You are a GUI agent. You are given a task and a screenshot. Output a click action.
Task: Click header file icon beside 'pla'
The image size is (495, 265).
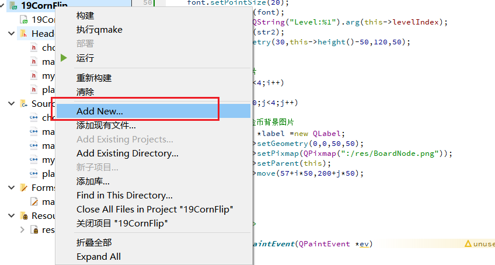(x=34, y=90)
